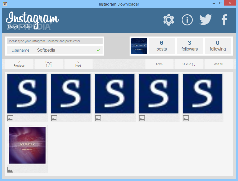Screen dimensions: 238x181
Task: Open the Facebook icon in the header
Action: 224,20
